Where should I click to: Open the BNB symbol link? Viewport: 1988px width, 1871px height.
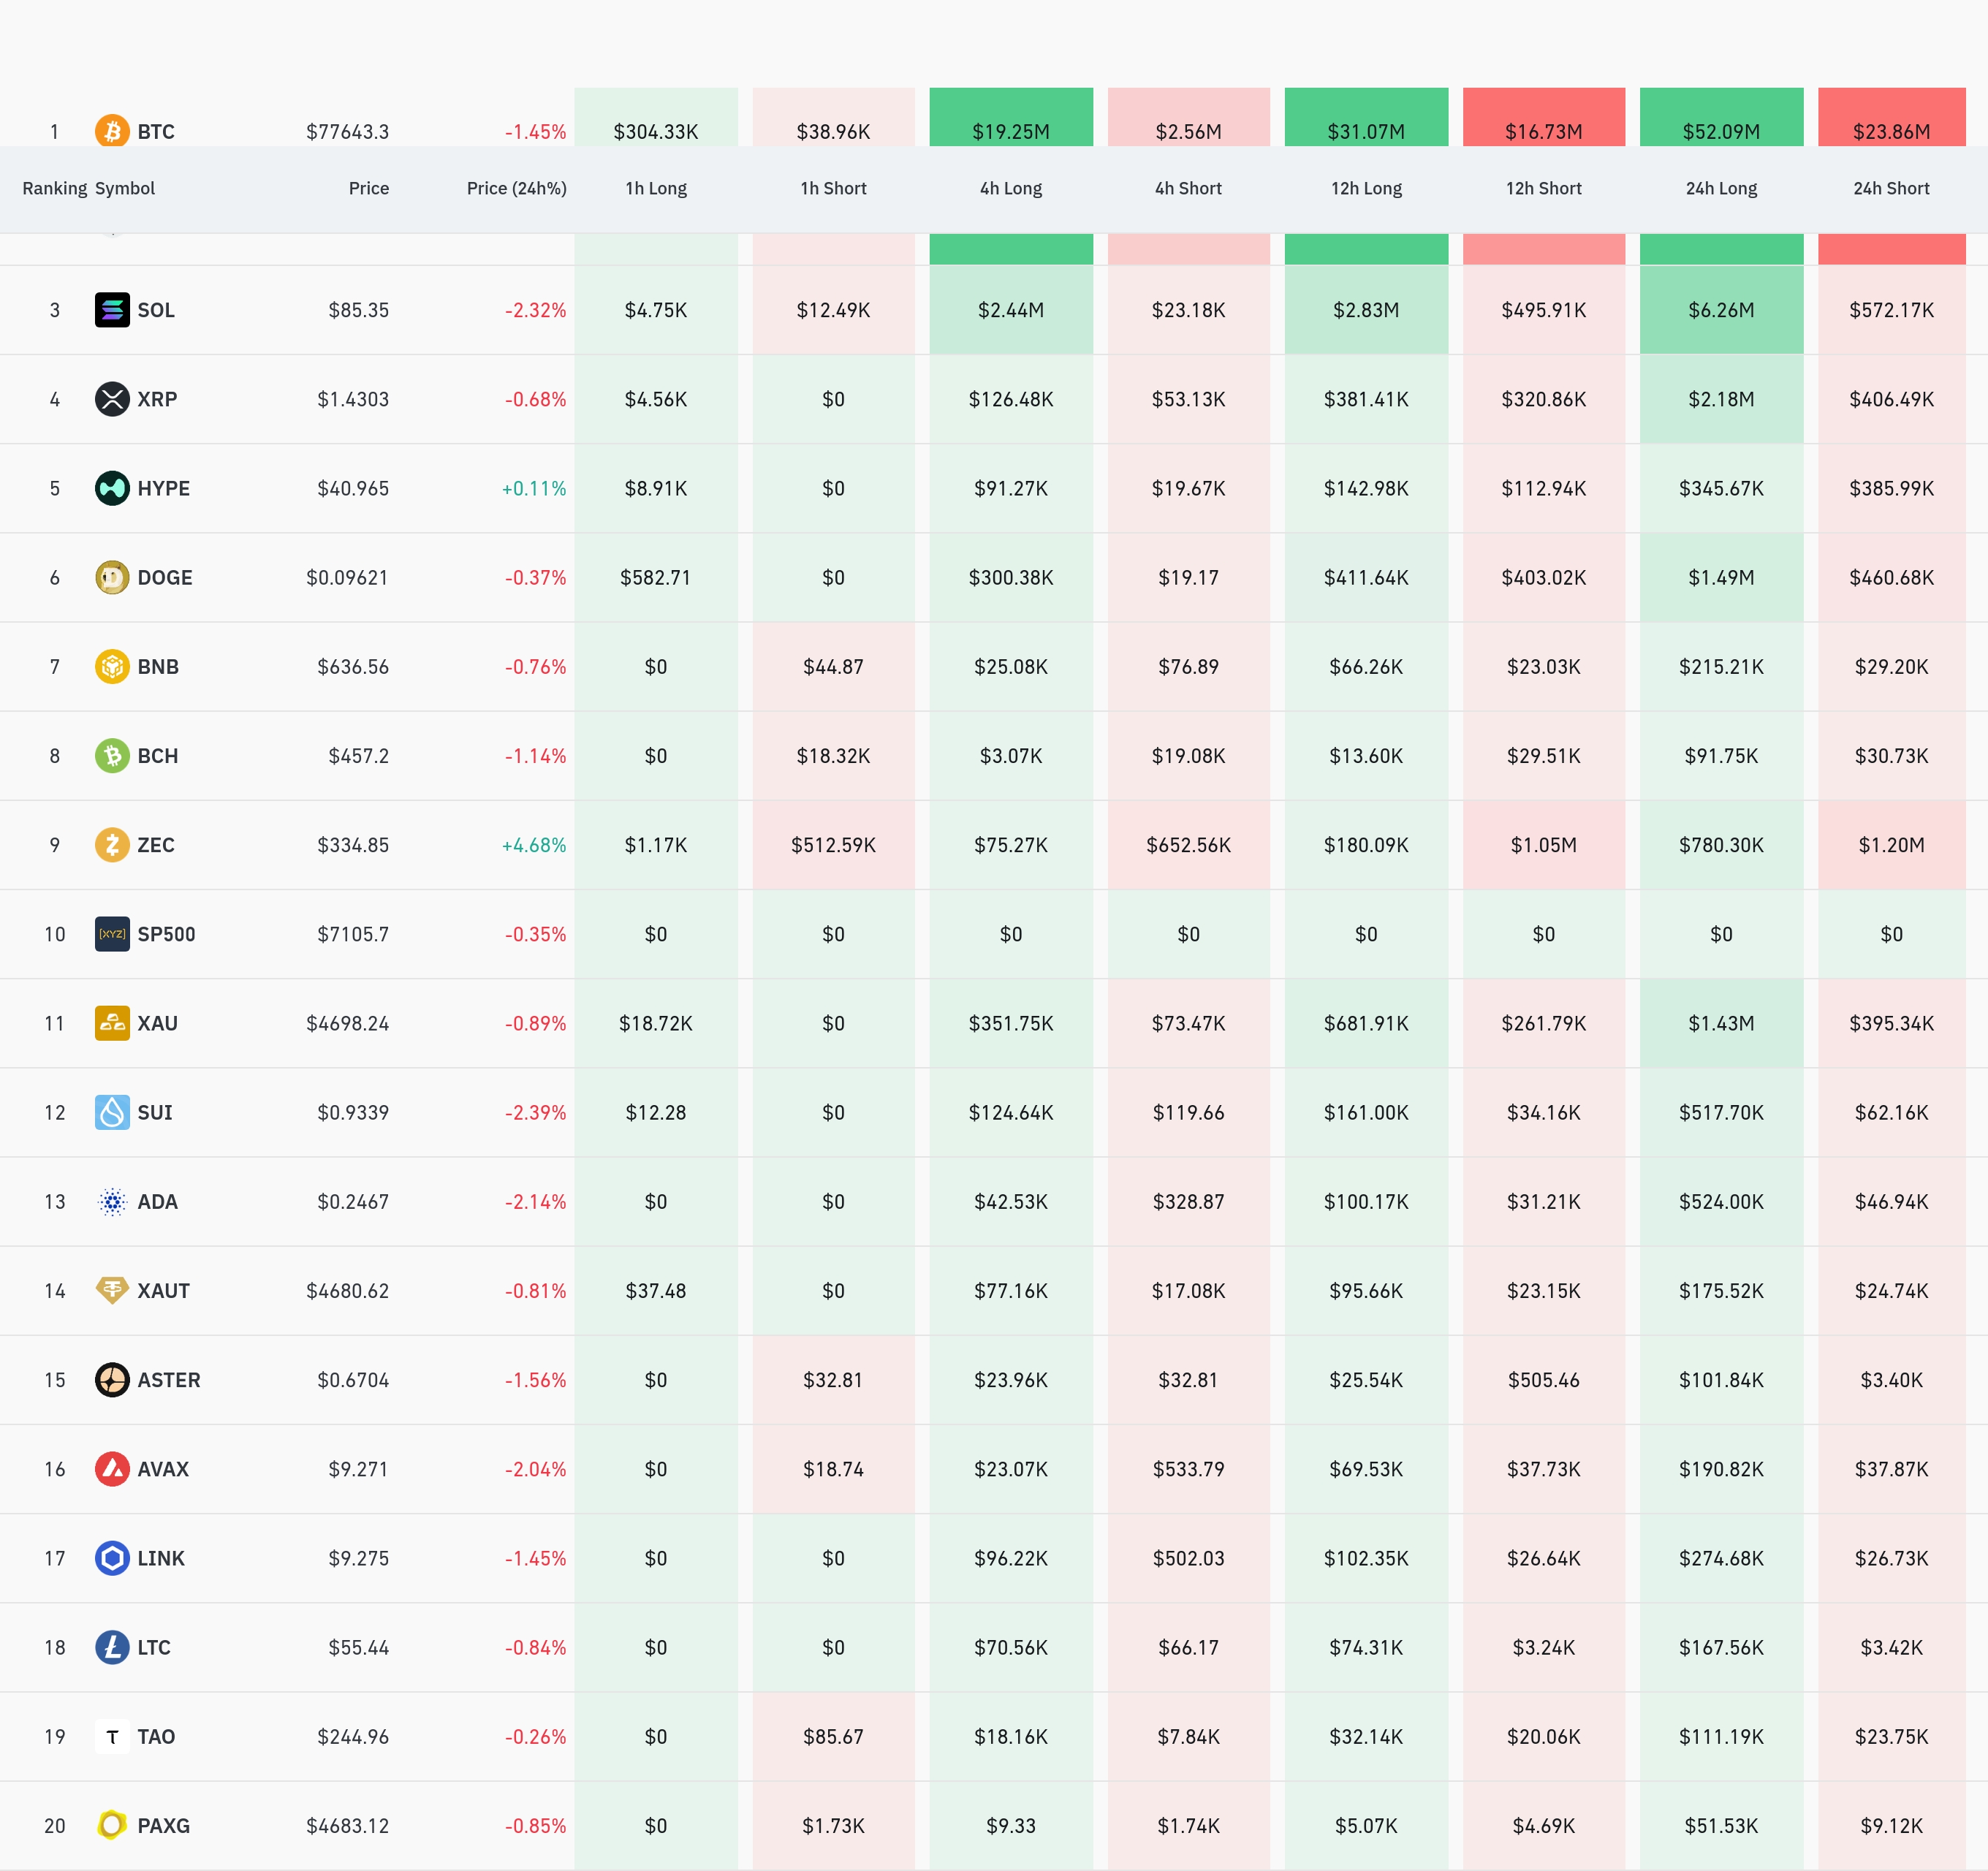tap(158, 667)
